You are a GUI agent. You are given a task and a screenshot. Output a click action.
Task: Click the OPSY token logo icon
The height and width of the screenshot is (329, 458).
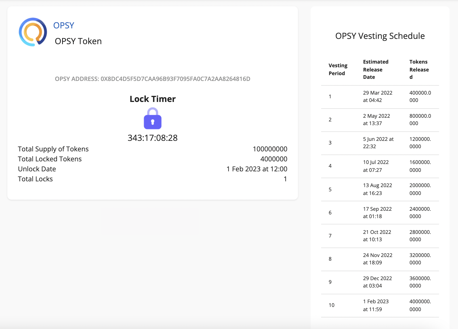click(33, 32)
